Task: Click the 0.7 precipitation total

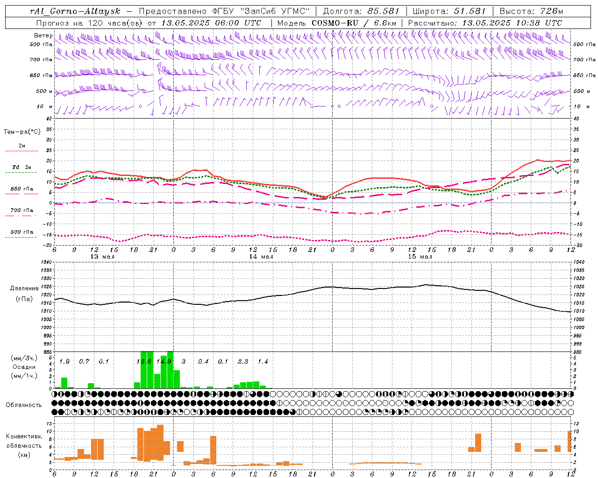Action: tap(84, 362)
